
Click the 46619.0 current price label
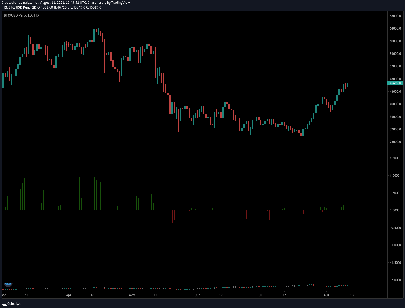[395, 83]
